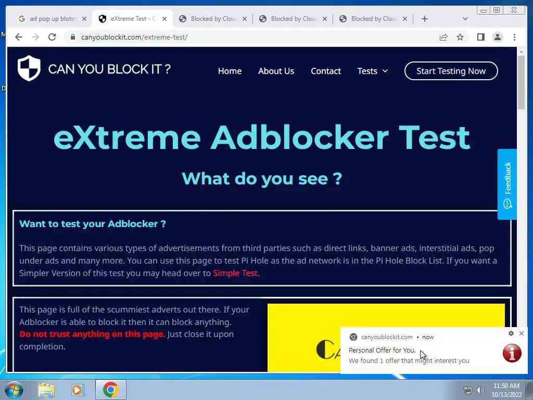Click the 'Want to test your Adblocker ?' heading
The width and height of the screenshot is (533, 400).
point(93,224)
